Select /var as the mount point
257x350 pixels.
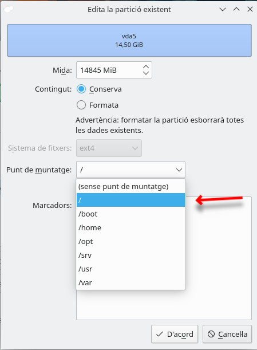coord(131,282)
